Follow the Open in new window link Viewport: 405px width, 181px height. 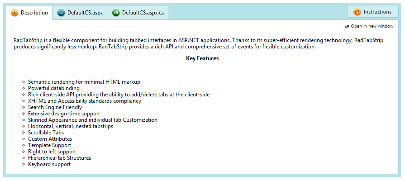point(372,26)
